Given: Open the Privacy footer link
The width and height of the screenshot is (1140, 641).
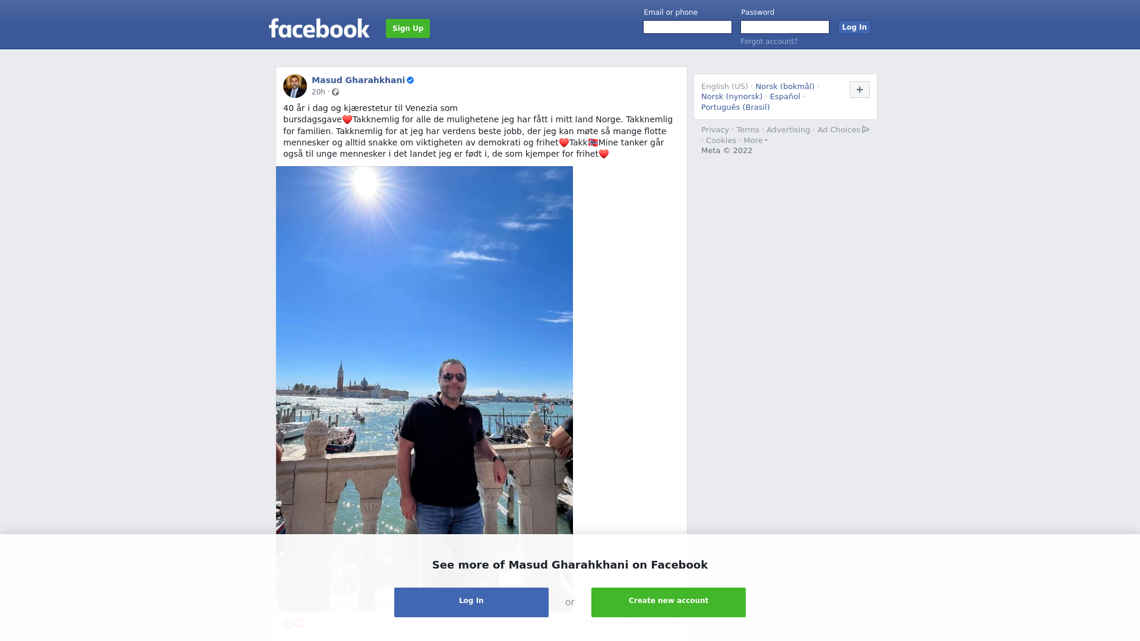Looking at the screenshot, I should [715, 130].
